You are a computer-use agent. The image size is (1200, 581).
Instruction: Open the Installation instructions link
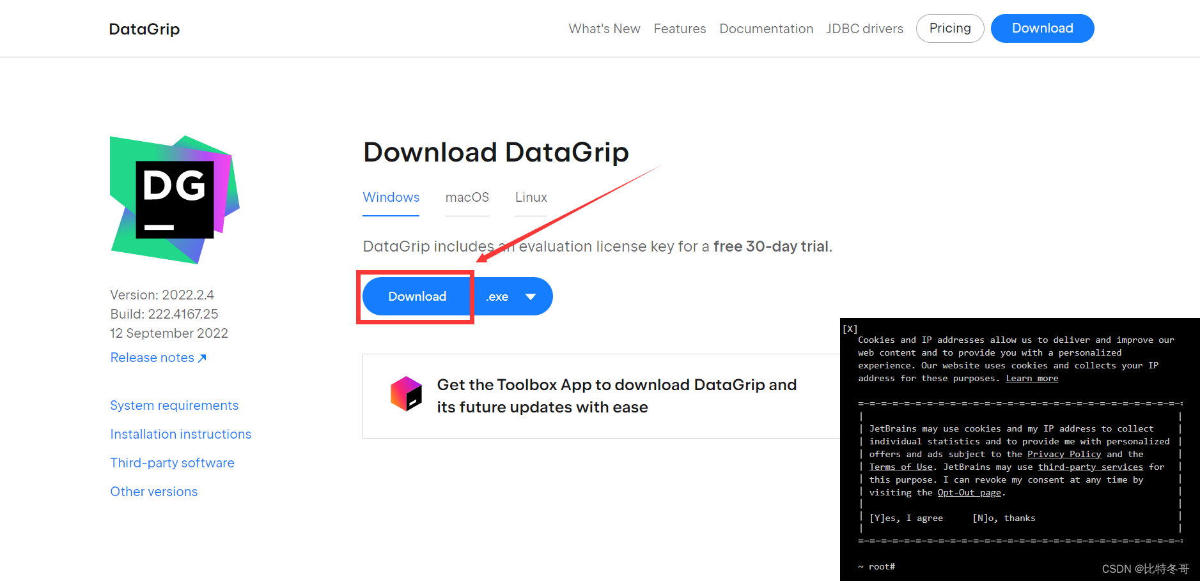(x=180, y=434)
